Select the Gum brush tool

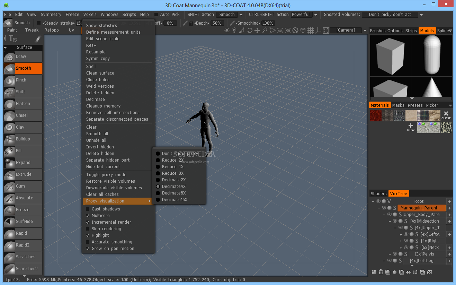pos(23,186)
